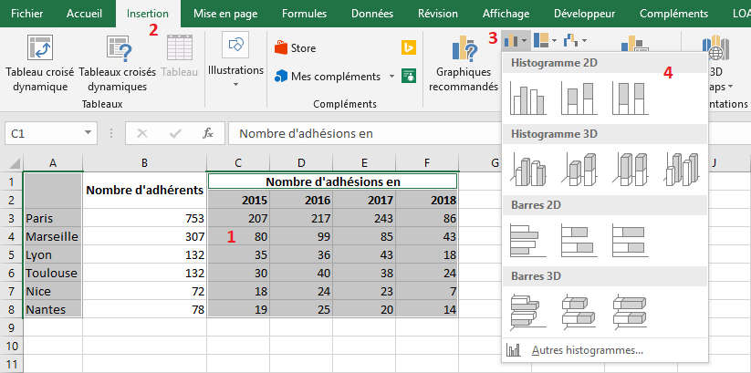Click the cell containing 307

(145, 236)
